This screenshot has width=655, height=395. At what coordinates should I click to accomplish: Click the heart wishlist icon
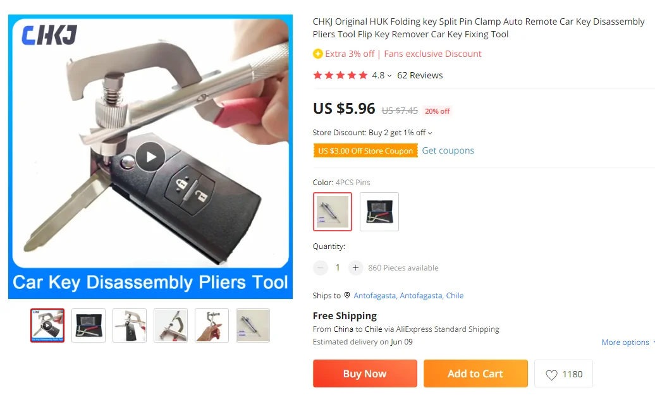(x=551, y=375)
